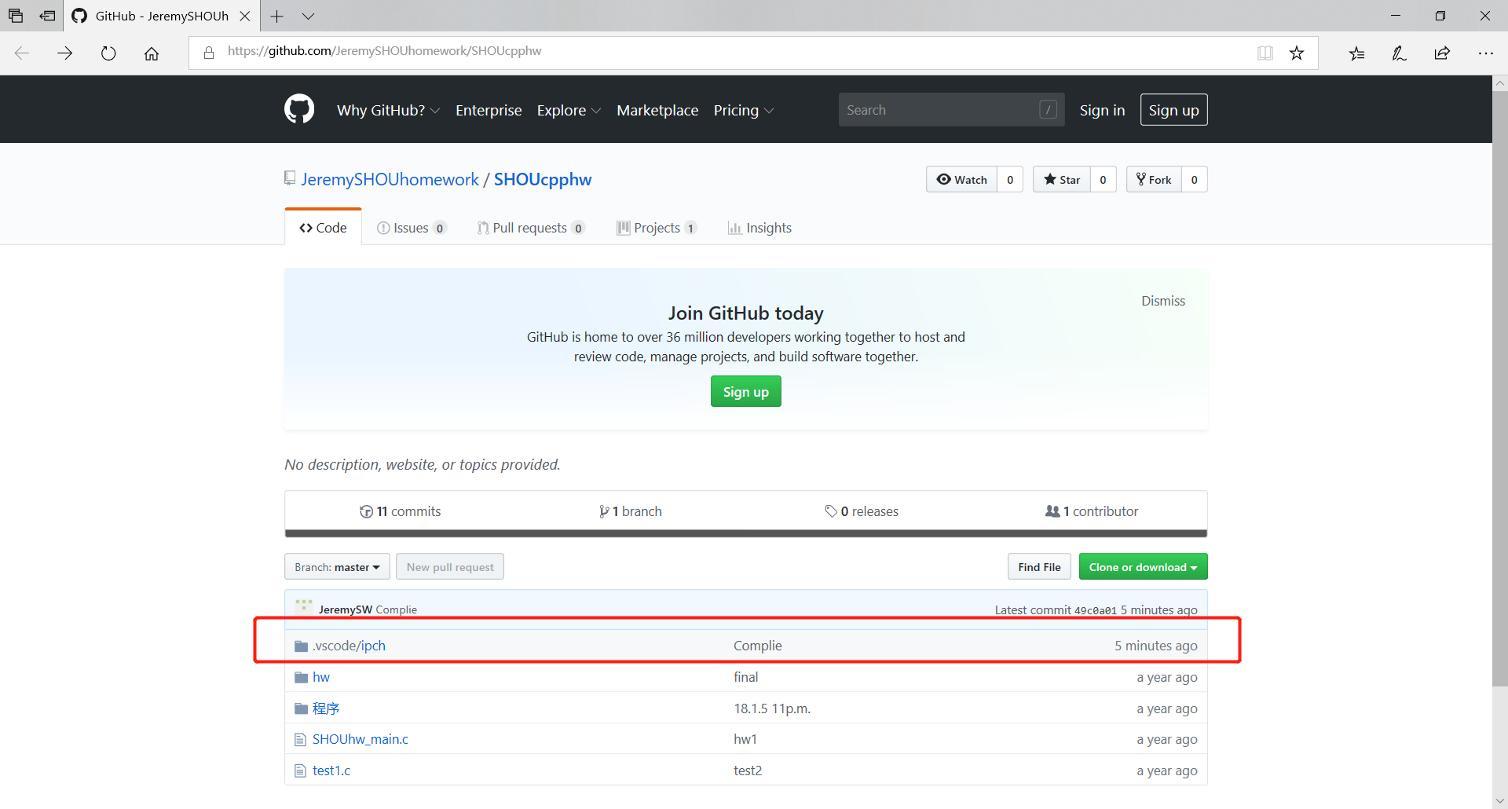Open the 程序 folder

[x=326, y=708]
